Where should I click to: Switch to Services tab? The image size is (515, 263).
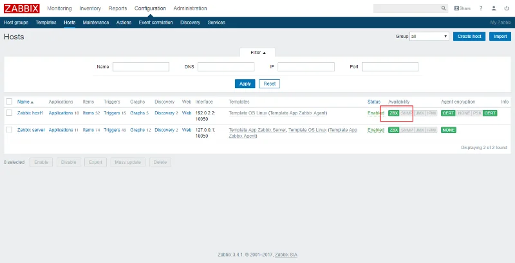[x=216, y=23]
